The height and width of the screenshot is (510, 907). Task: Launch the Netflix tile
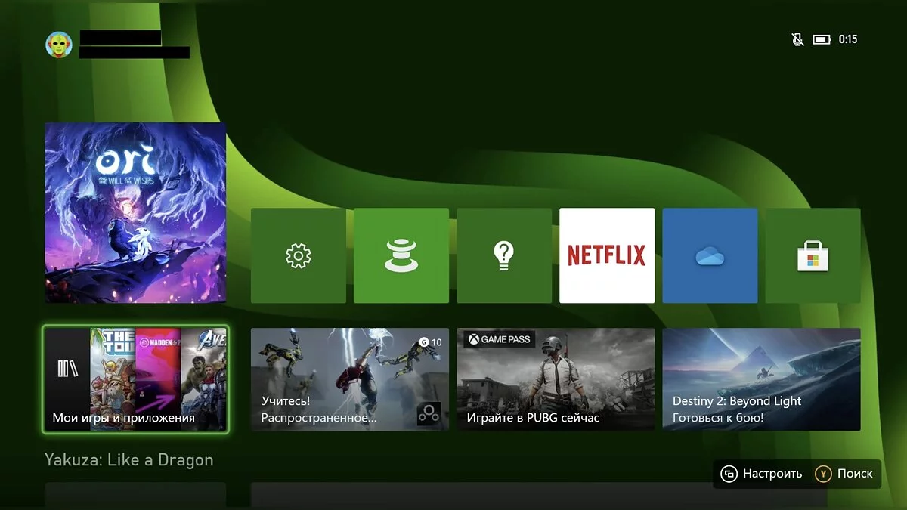[607, 255]
